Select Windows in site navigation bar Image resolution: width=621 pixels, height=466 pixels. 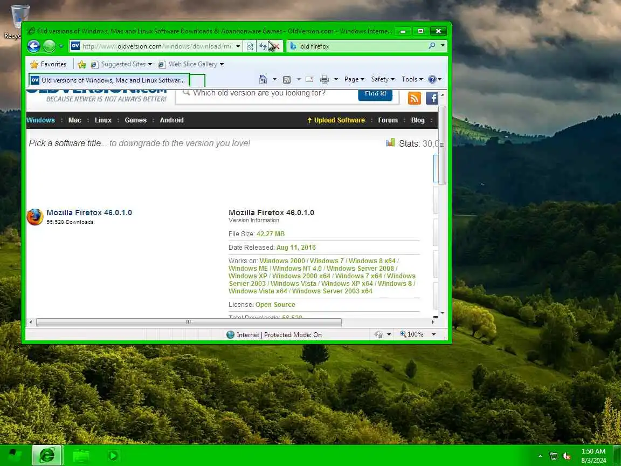[x=40, y=120]
